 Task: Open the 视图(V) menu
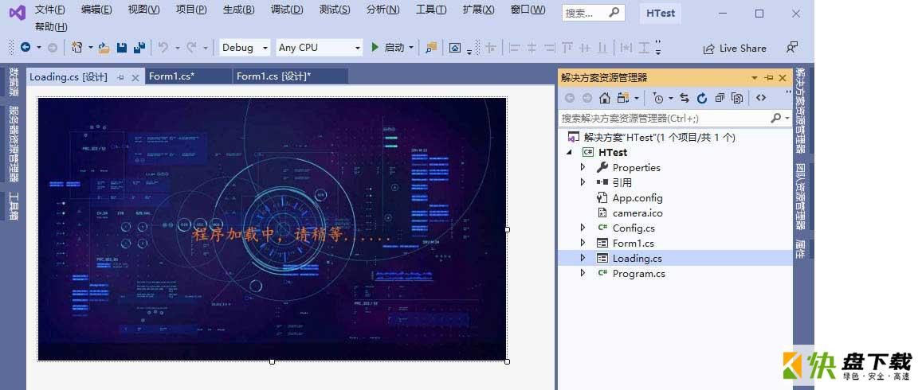pos(143,10)
